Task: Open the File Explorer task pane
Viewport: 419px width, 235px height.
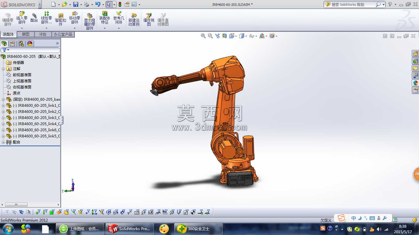Action: pos(415,68)
